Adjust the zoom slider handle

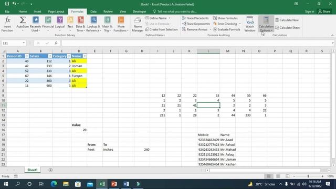tap(308, 176)
